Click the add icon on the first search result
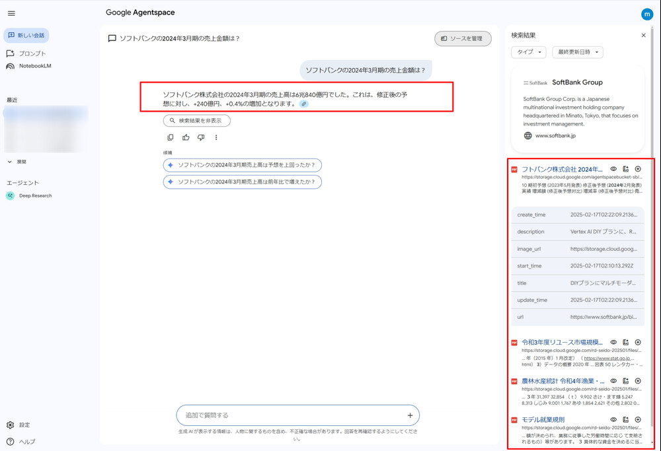This screenshot has height=451, width=661. coord(638,168)
